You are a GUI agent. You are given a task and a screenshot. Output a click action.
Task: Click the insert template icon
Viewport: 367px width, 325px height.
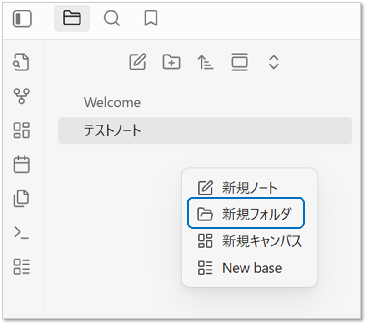pos(21,198)
